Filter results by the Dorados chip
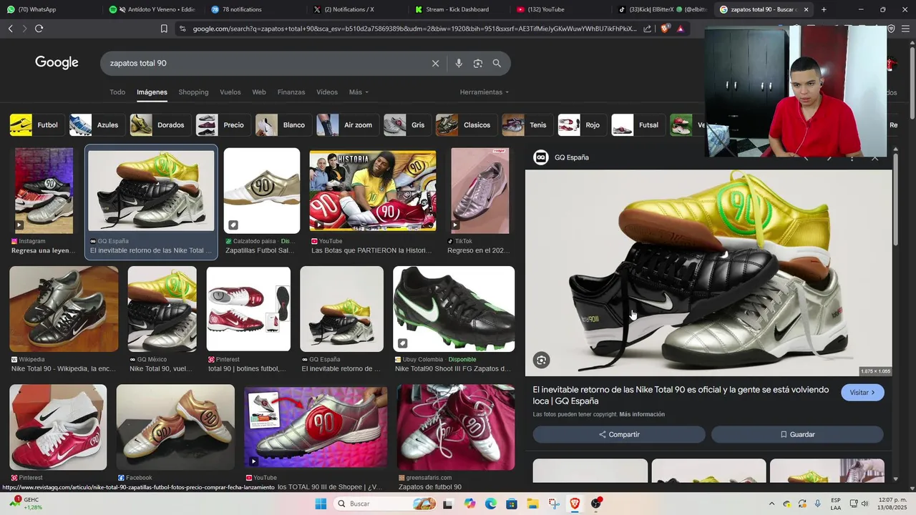 pos(160,125)
